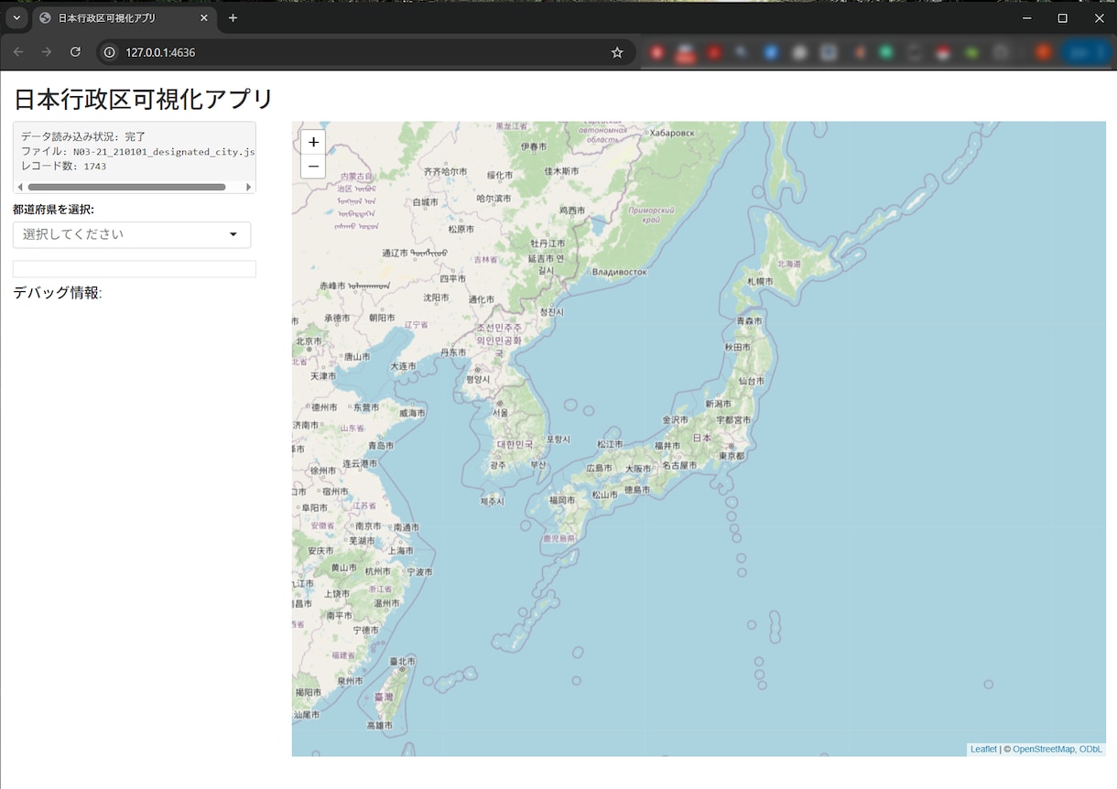Go forward with browser forward arrow
The image size is (1117, 789).
47,52
